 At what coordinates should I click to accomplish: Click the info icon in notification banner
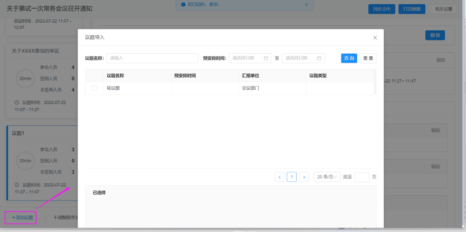pyautogui.click(x=183, y=5)
